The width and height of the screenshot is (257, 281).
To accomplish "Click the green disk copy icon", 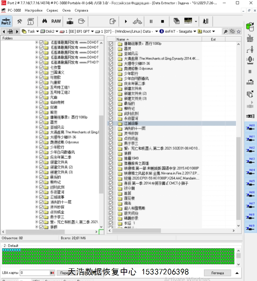I will (x=250, y=26).
